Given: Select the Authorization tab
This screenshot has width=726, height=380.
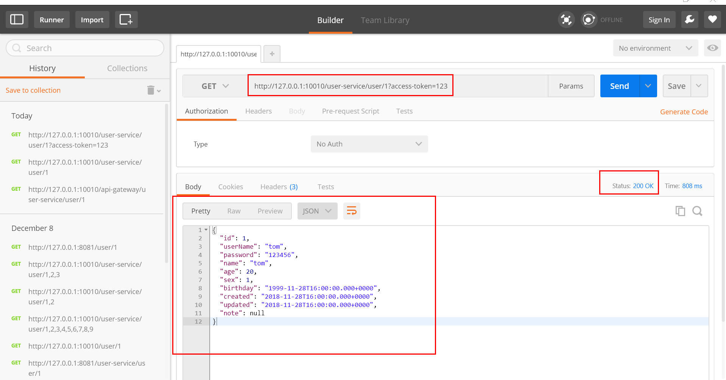Looking at the screenshot, I should pos(206,111).
